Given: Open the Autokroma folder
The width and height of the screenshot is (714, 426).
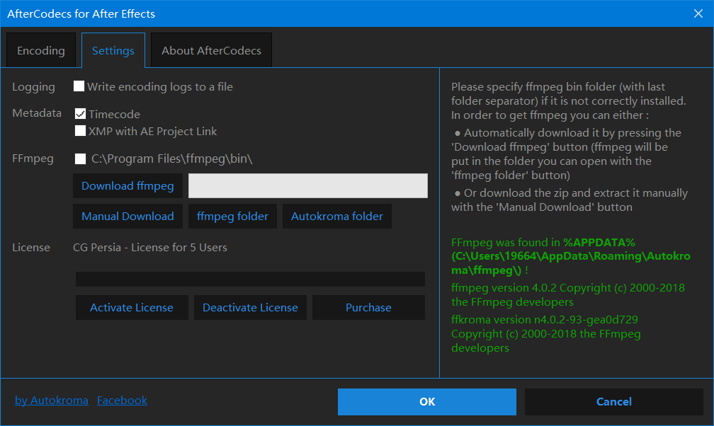Looking at the screenshot, I should click(337, 217).
